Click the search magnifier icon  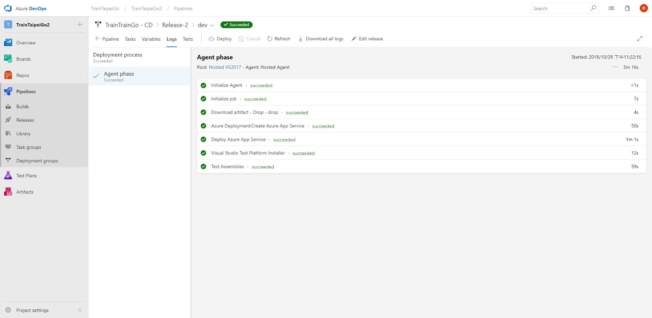pyautogui.click(x=593, y=8)
